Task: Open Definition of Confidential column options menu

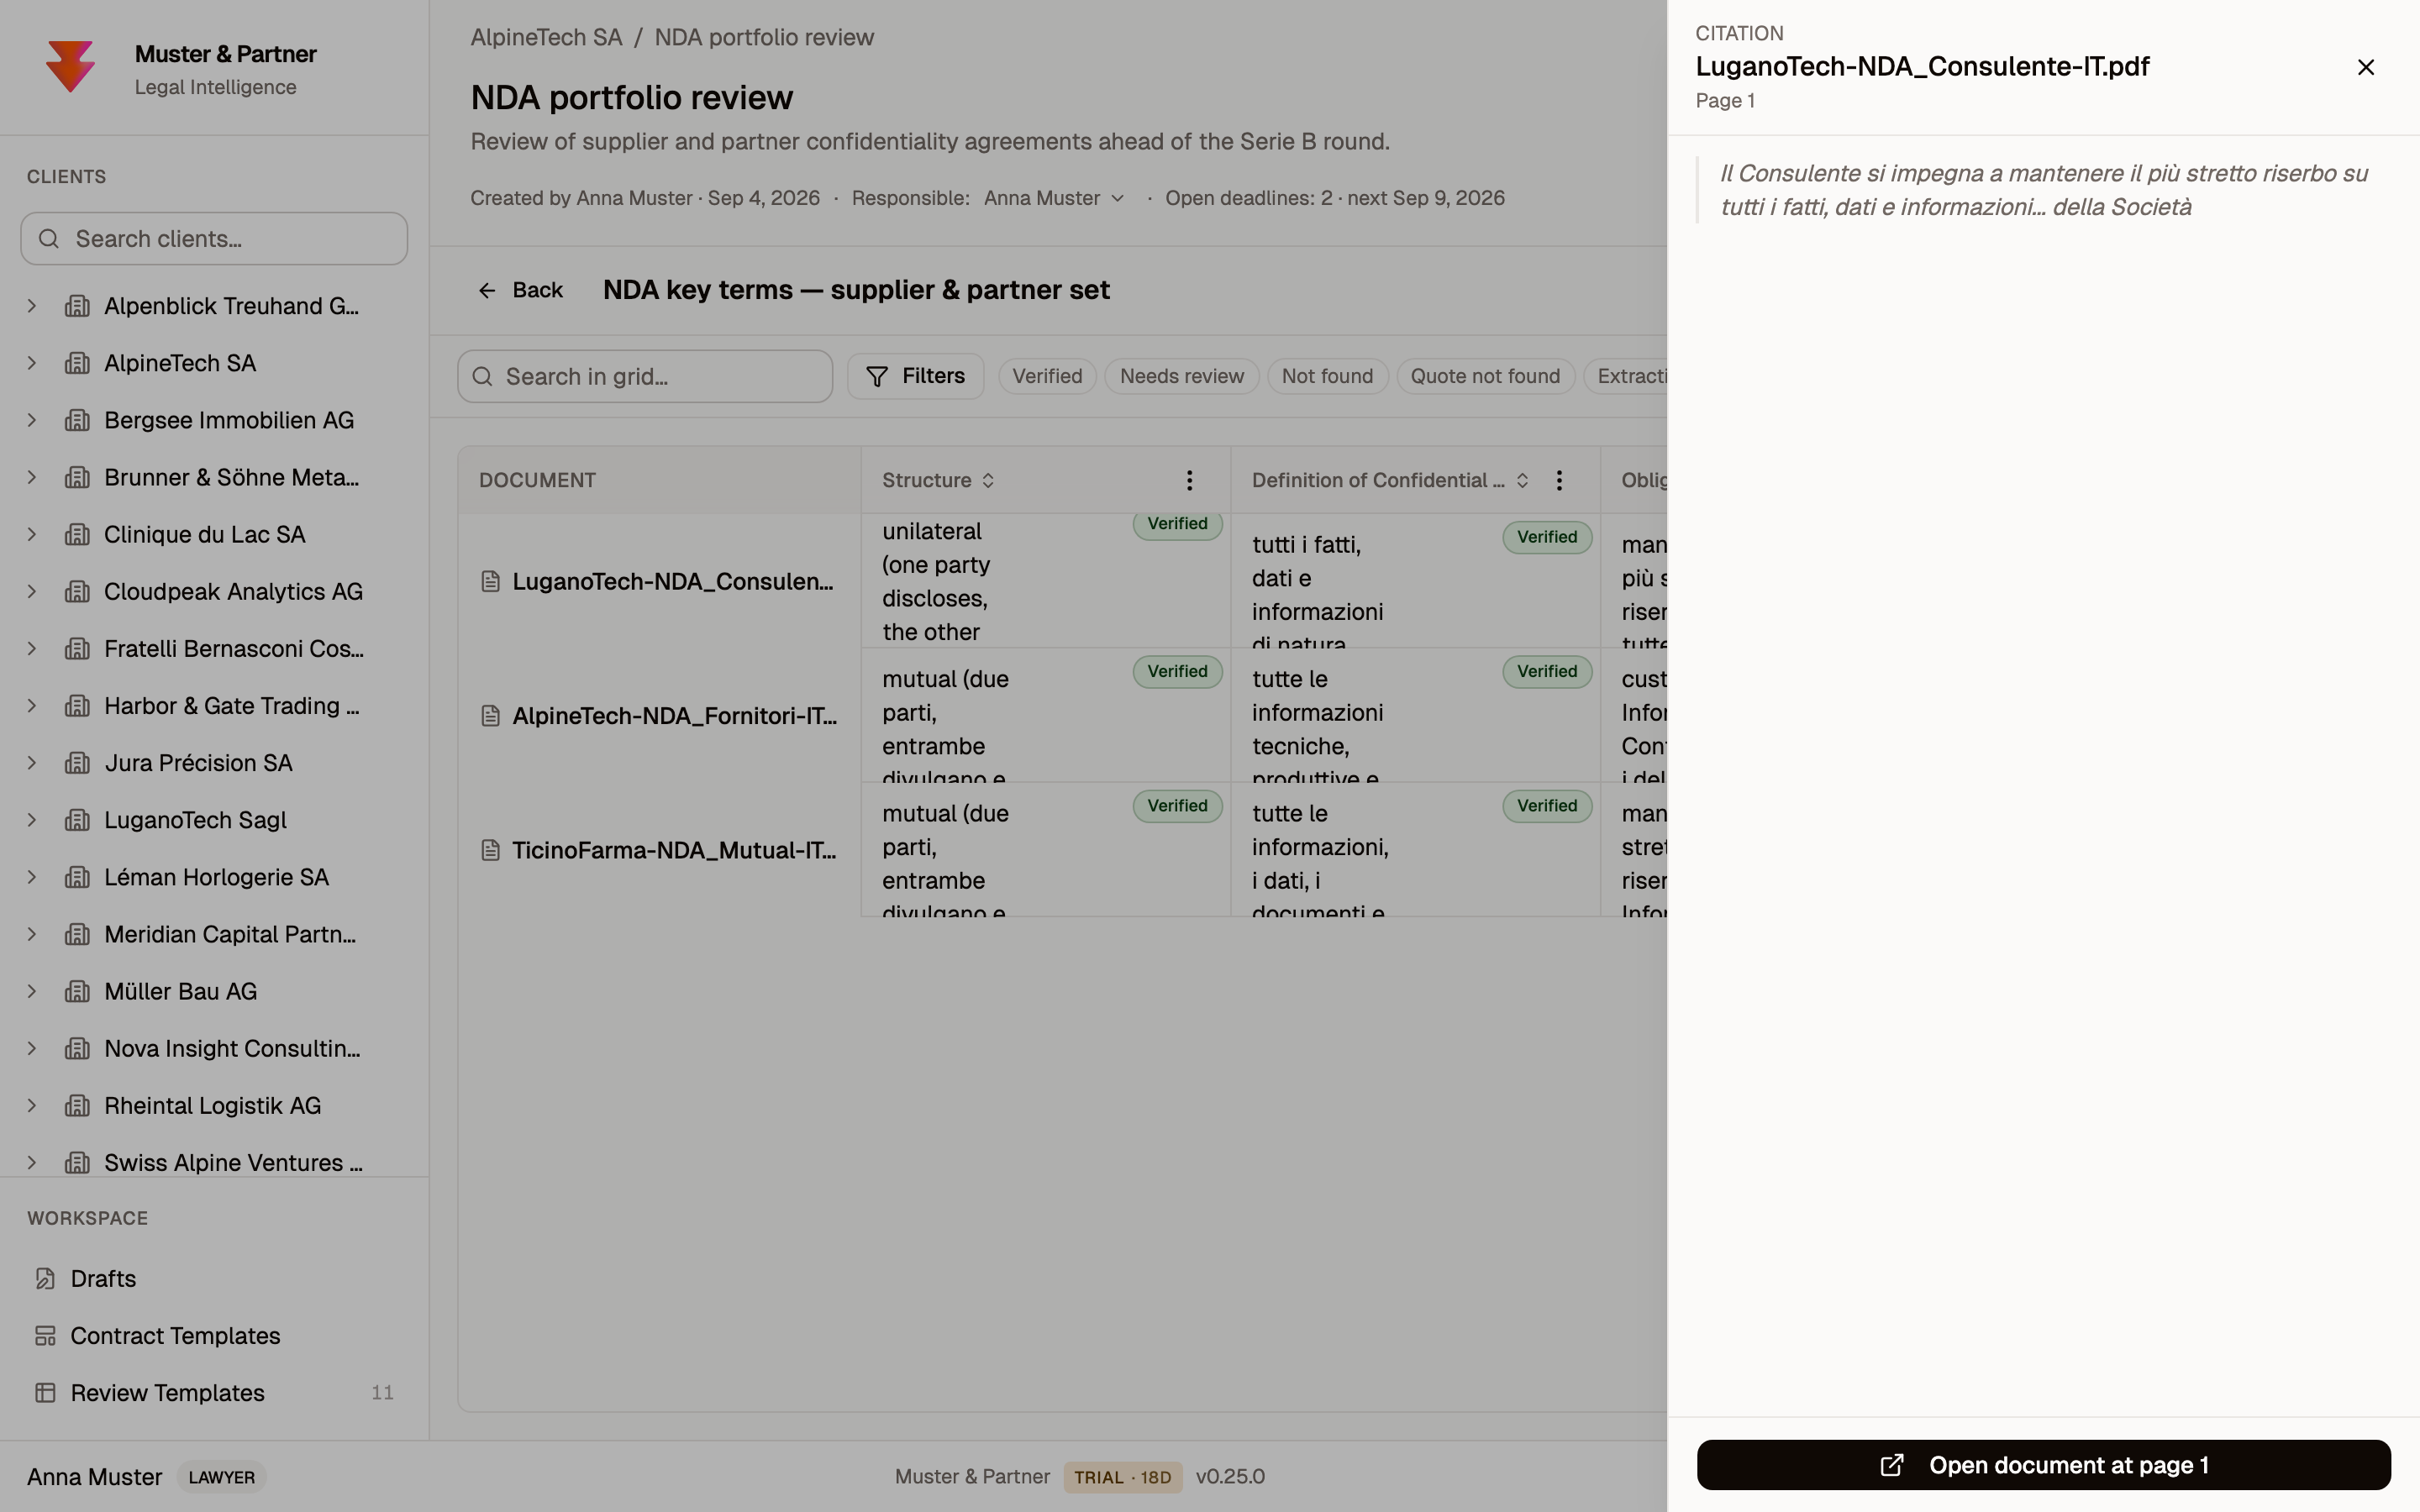Action: tap(1559, 480)
